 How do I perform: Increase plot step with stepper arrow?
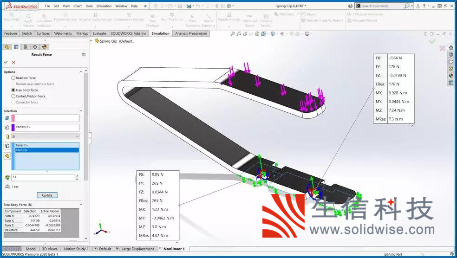click(x=77, y=176)
